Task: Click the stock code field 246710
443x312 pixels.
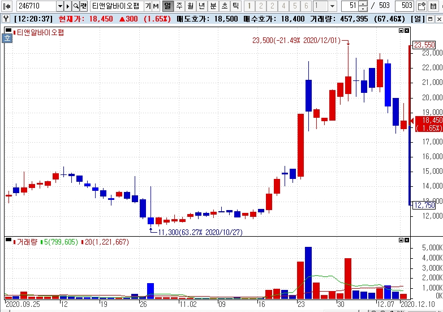Action: [x=36, y=6]
